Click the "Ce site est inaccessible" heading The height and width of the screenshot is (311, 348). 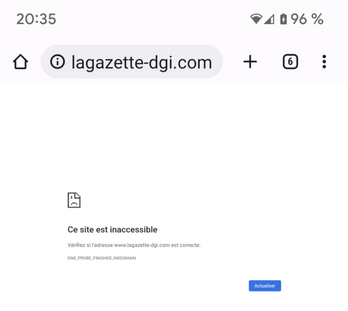click(x=112, y=230)
